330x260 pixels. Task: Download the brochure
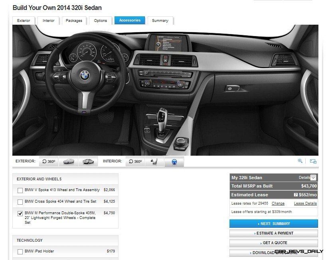tap(274, 253)
